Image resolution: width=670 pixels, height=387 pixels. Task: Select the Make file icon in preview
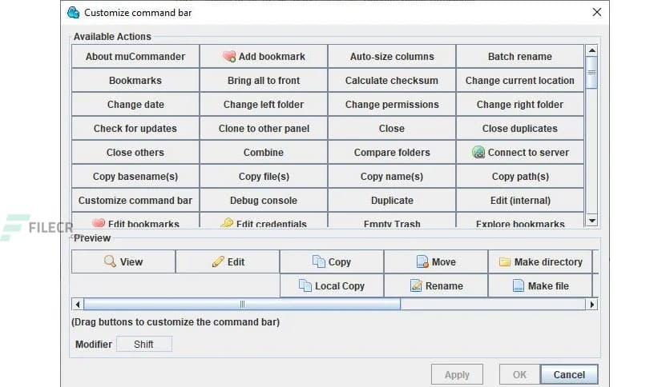point(519,285)
